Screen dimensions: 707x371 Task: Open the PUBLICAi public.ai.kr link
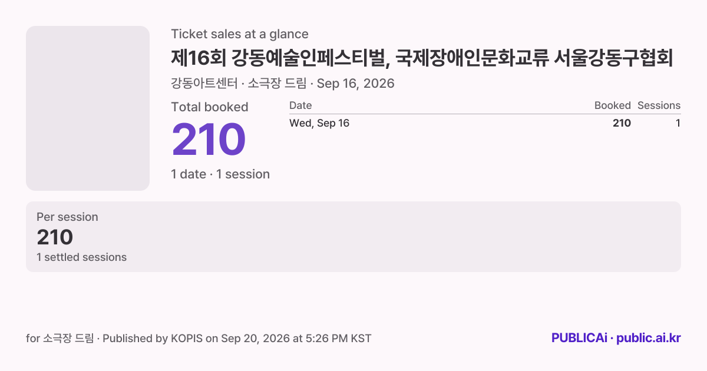pos(616,338)
